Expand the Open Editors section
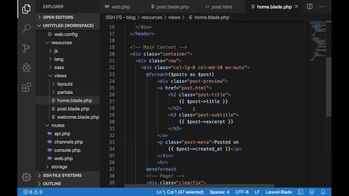 39,17
